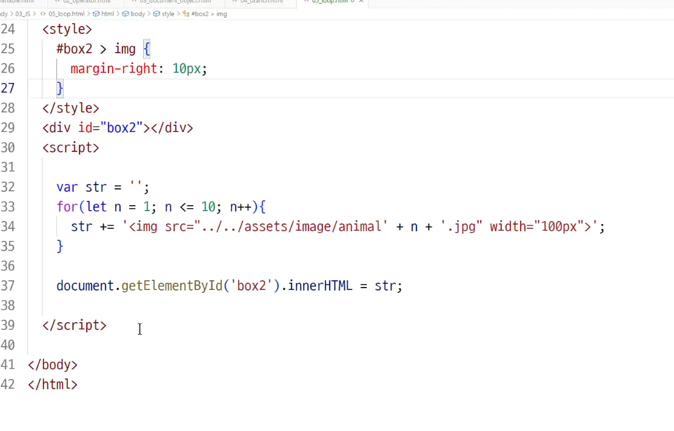Click the 'n++' increment in the loop
674x431 pixels.
[241, 207]
